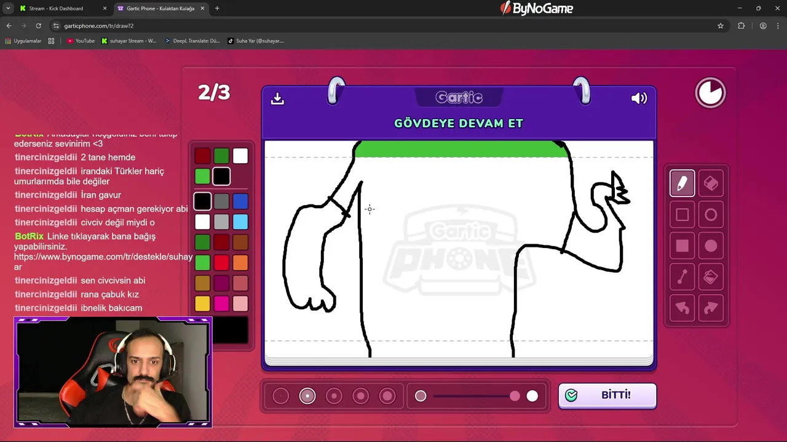Open the tab search dropdown
The width and height of the screenshot is (787, 442).
click(x=8, y=9)
